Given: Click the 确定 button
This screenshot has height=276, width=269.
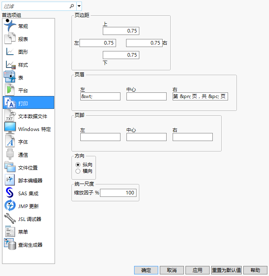Looking at the screenshot, I should coord(146,270).
